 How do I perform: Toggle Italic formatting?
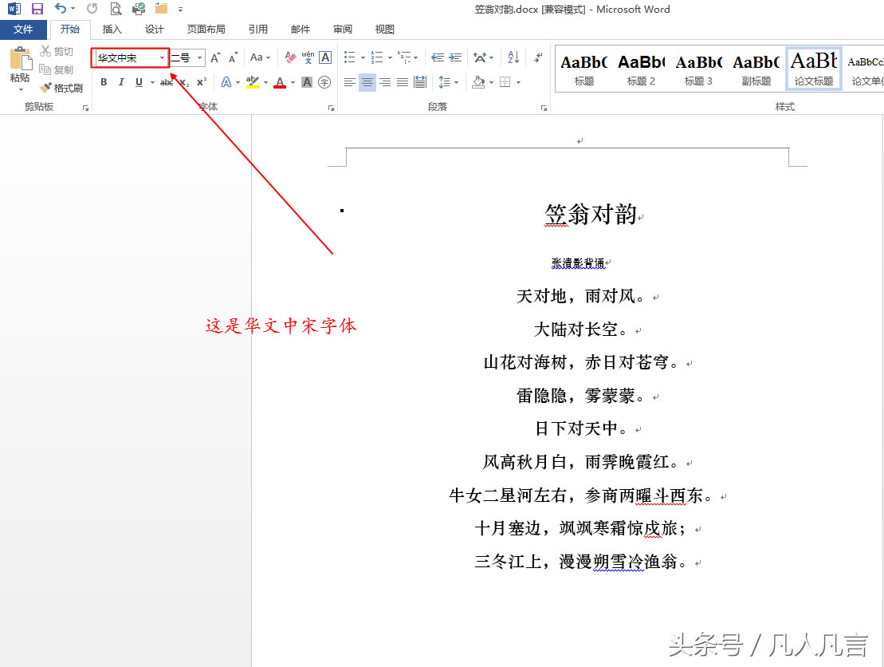pos(121,82)
